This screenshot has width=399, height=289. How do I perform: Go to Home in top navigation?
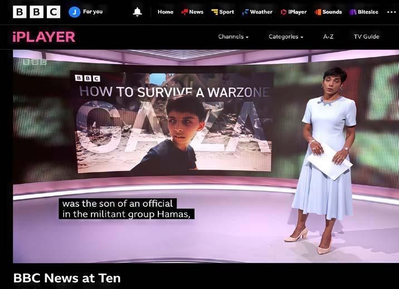tap(166, 12)
